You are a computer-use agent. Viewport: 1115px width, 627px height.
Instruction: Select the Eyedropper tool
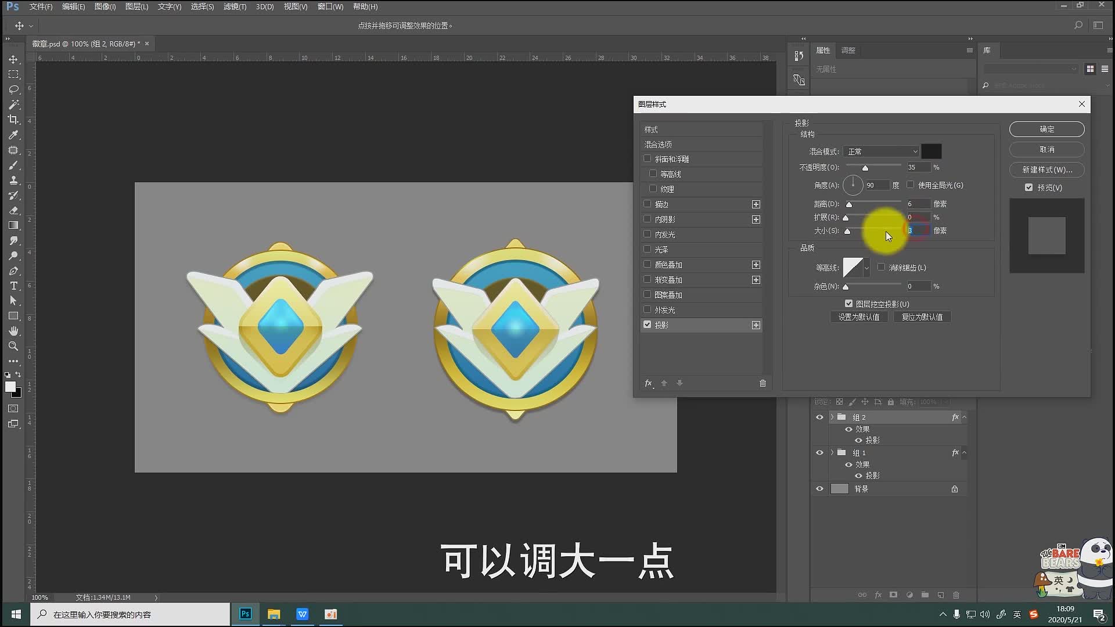(13, 135)
